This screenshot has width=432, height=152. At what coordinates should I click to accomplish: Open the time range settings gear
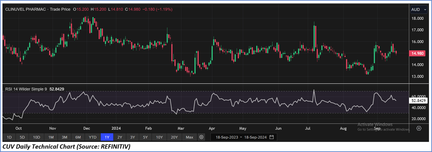click(201, 137)
